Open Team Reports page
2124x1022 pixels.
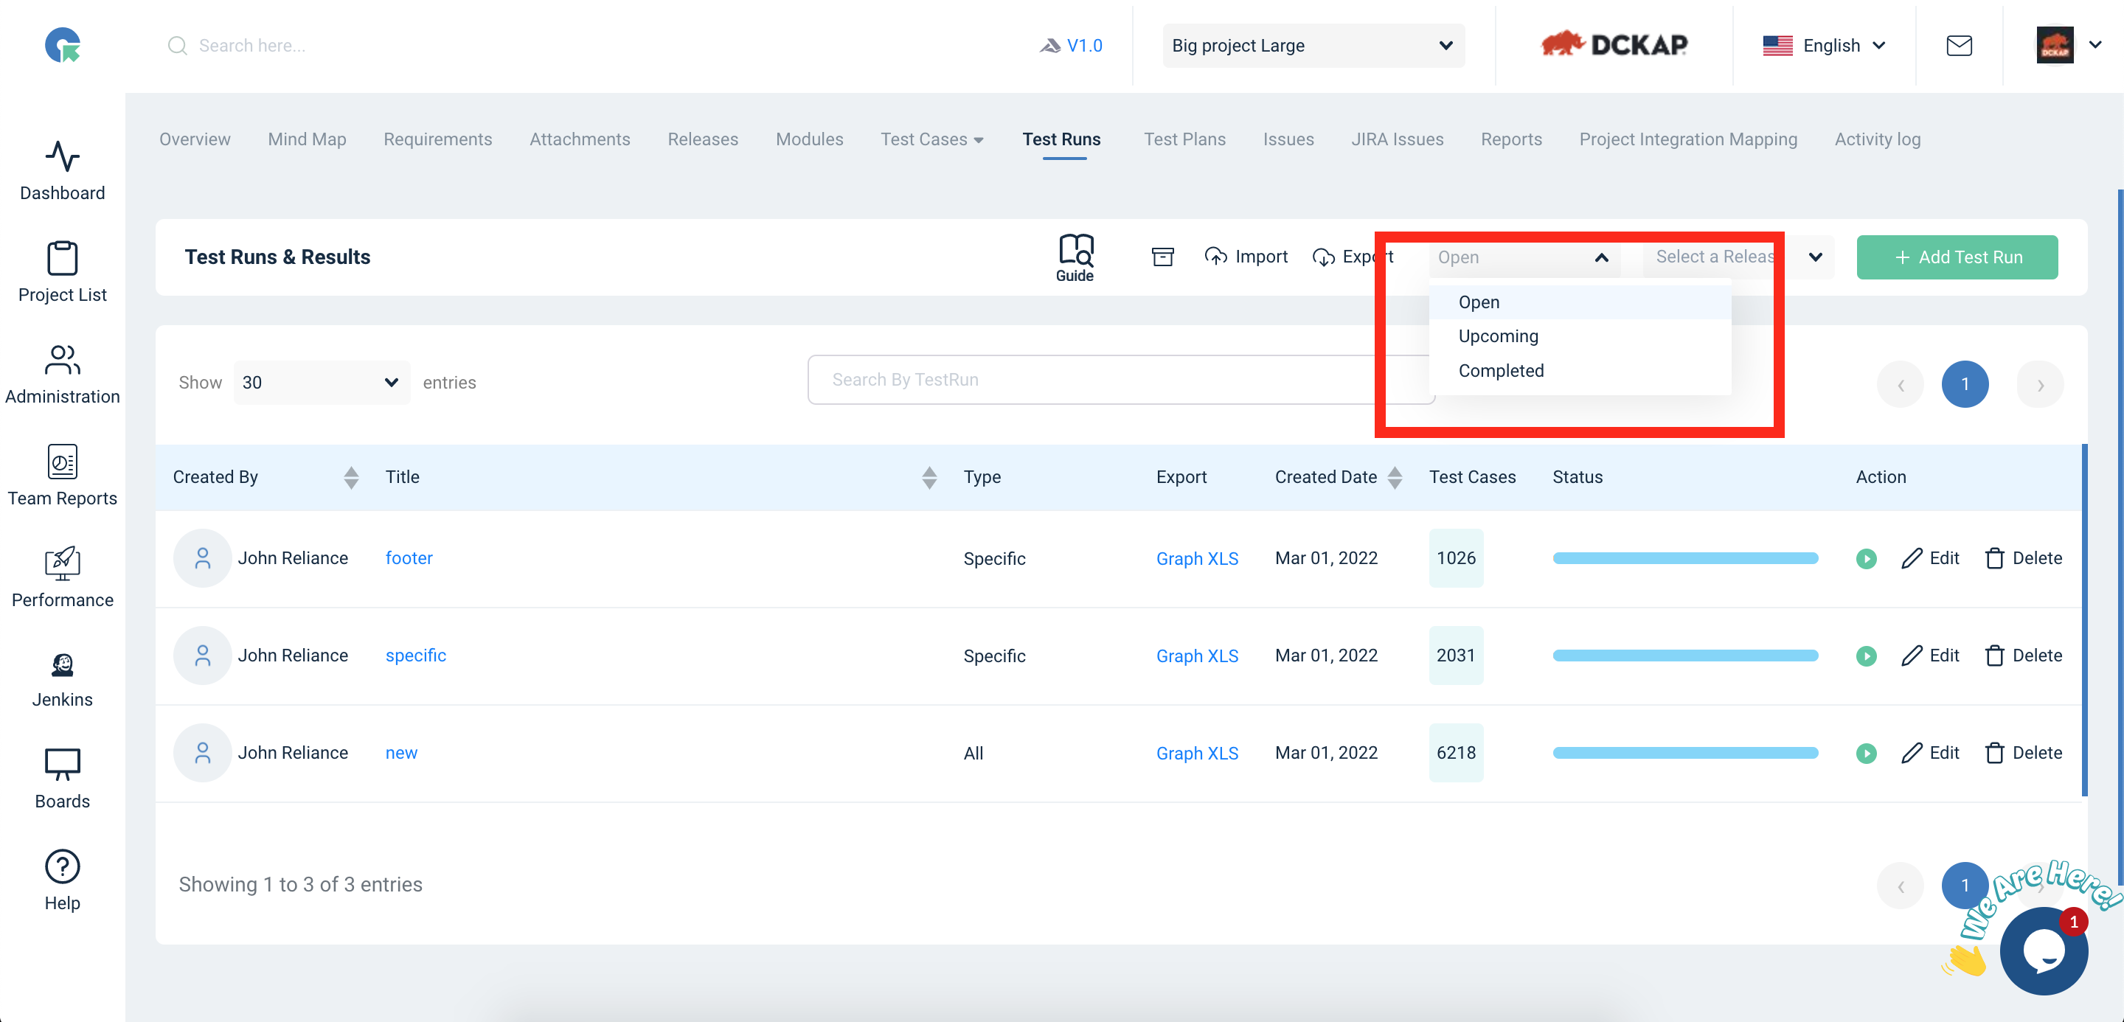pos(62,476)
